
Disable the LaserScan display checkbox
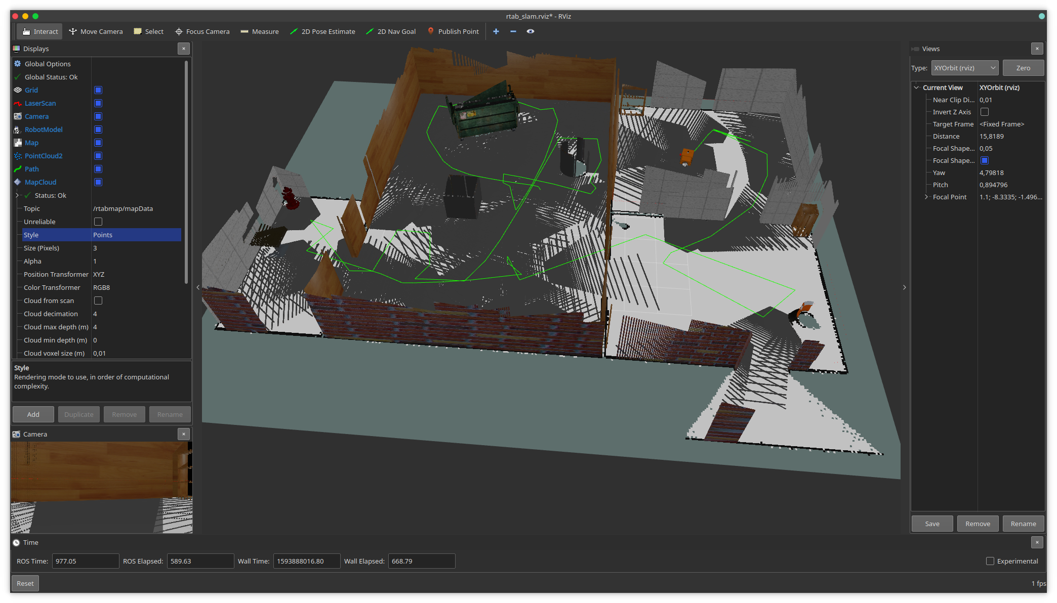coord(98,103)
